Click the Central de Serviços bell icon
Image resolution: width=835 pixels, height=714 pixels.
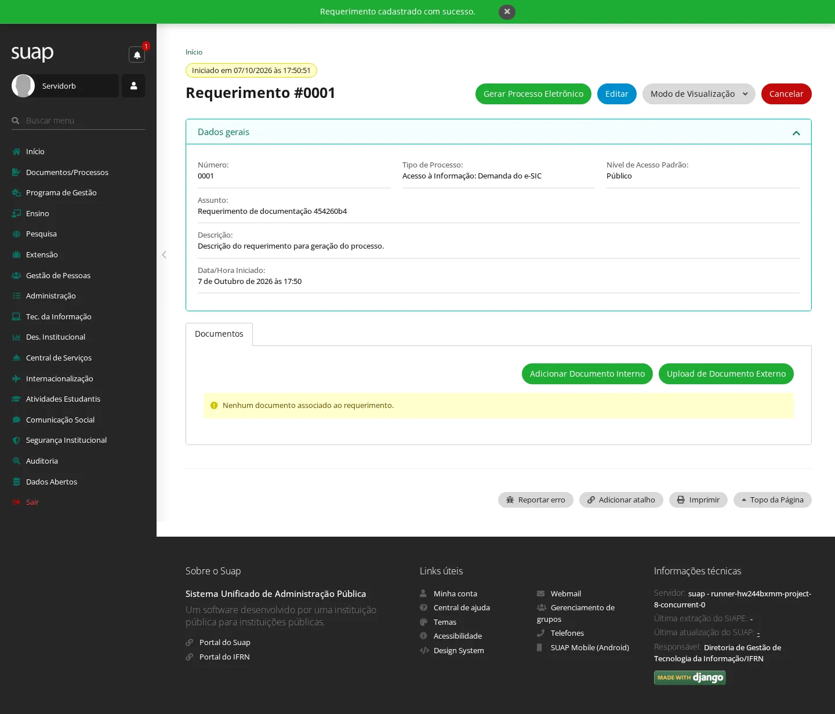coord(16,358)
